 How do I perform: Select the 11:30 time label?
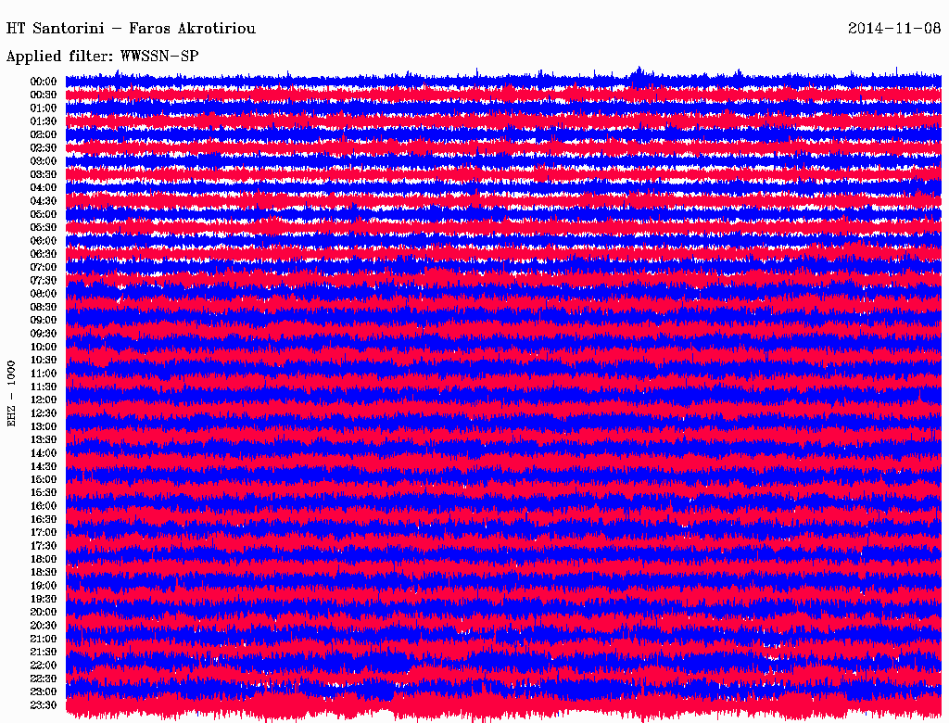(x=44, y=387)
